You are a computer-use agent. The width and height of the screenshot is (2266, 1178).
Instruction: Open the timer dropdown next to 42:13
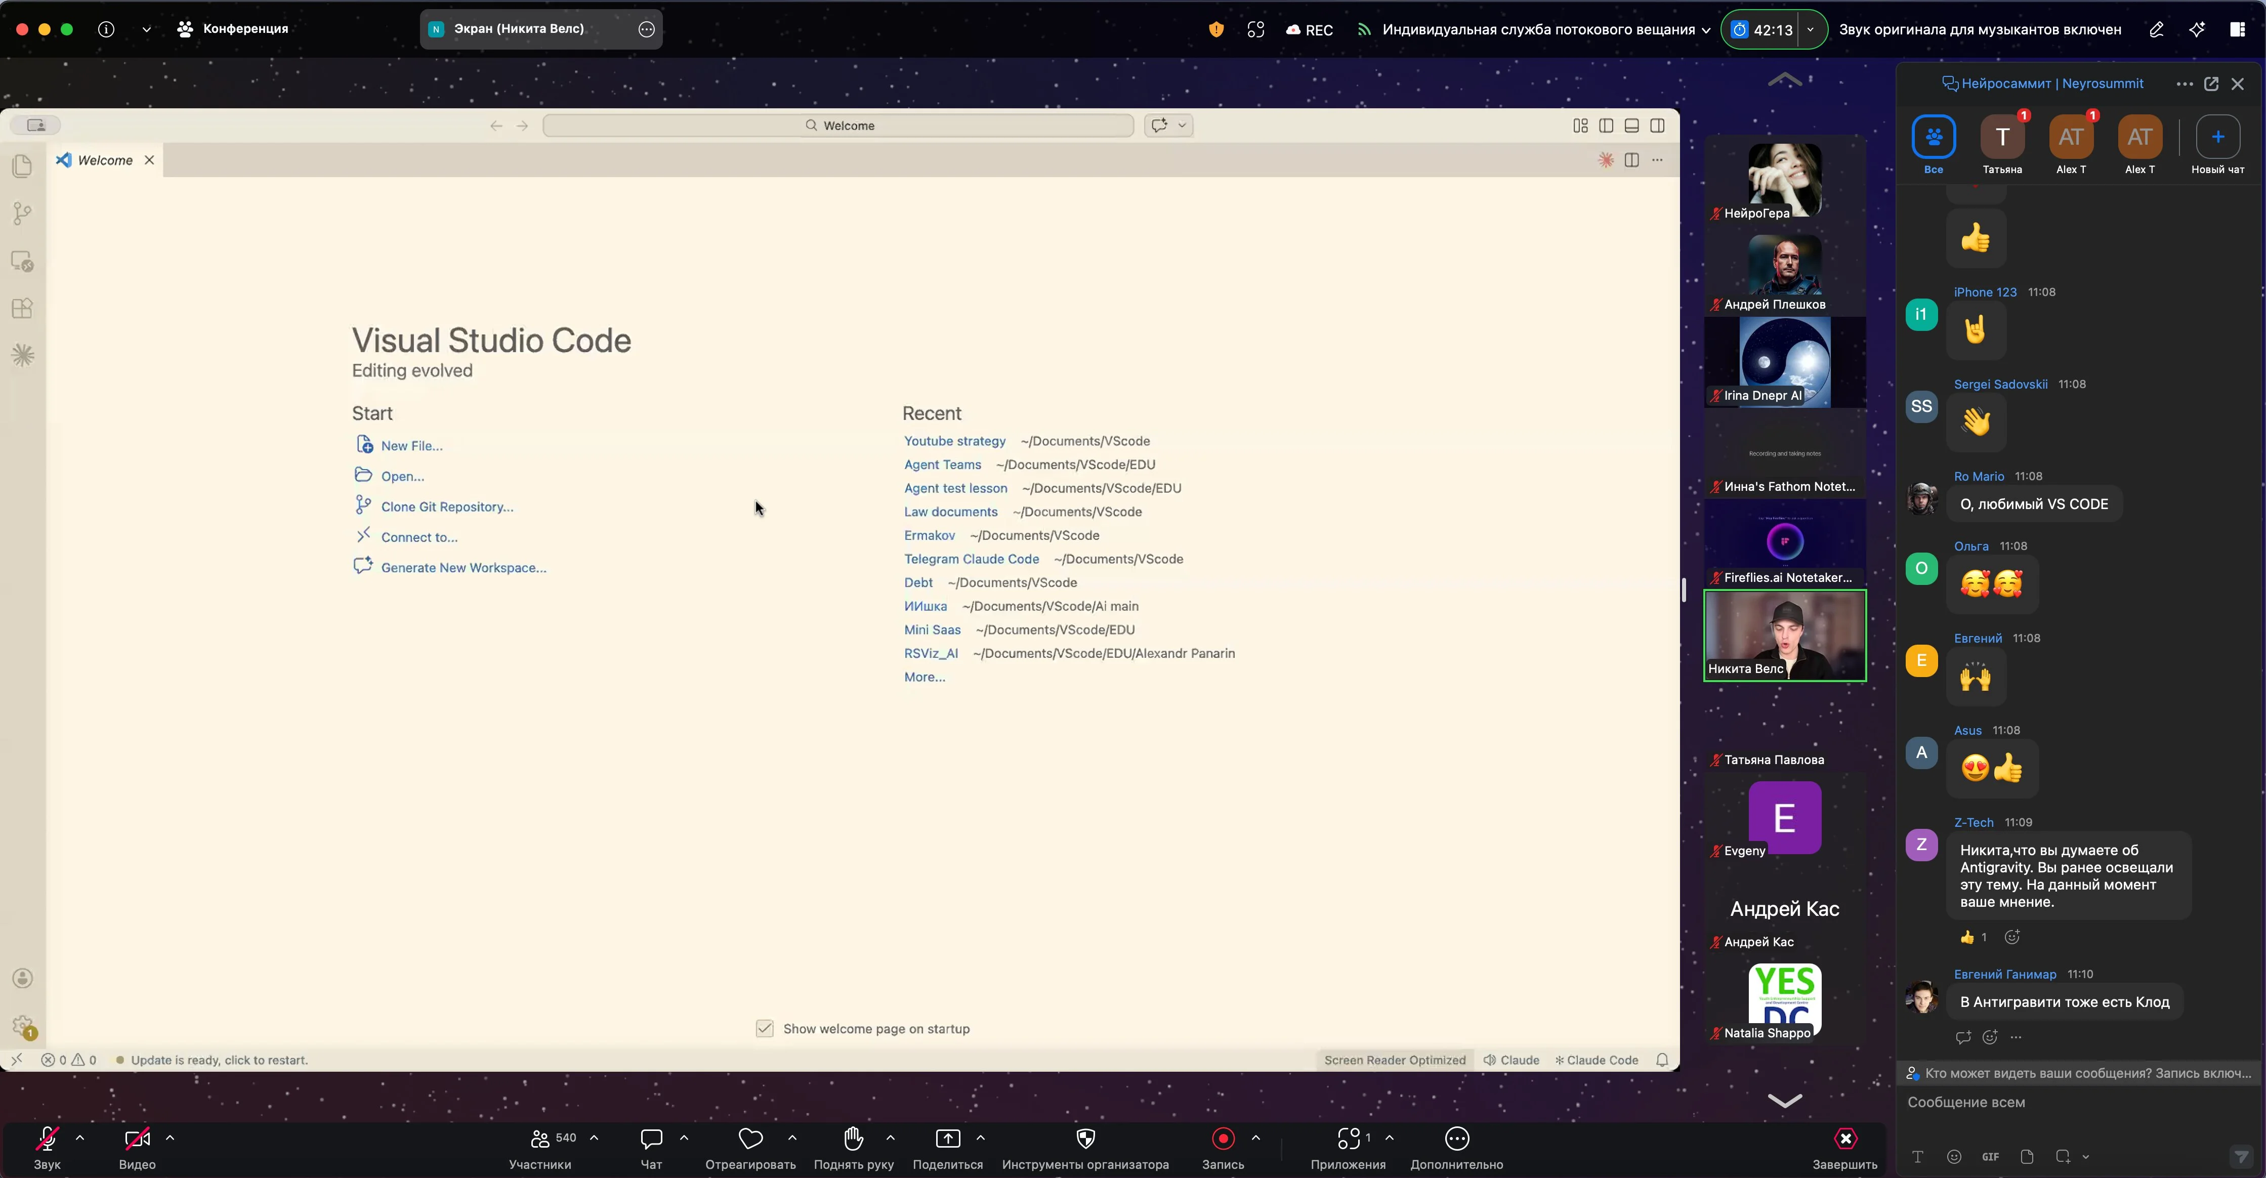pos(1811,29)
